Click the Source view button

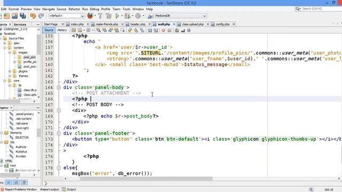[x=49, y=30]
